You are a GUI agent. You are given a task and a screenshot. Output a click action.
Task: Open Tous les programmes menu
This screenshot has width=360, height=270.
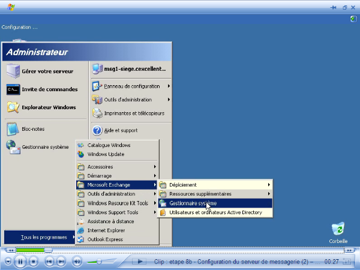[40, 237]
